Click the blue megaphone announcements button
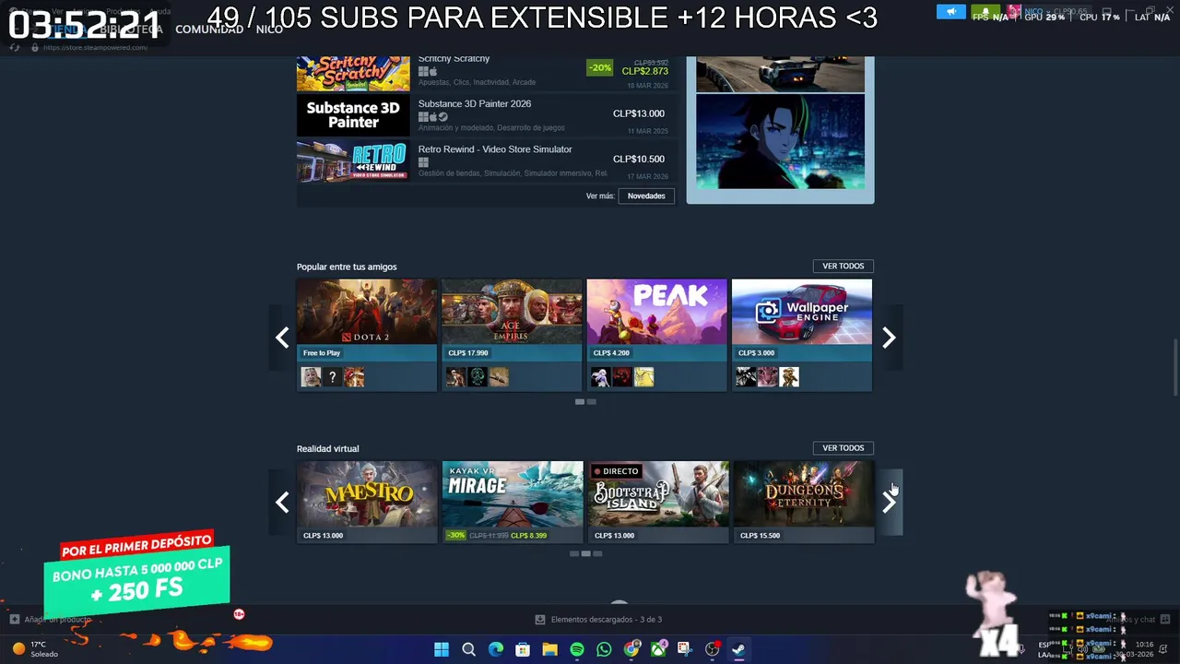Viewport: 1180px width, 664px height. (950, 12)
